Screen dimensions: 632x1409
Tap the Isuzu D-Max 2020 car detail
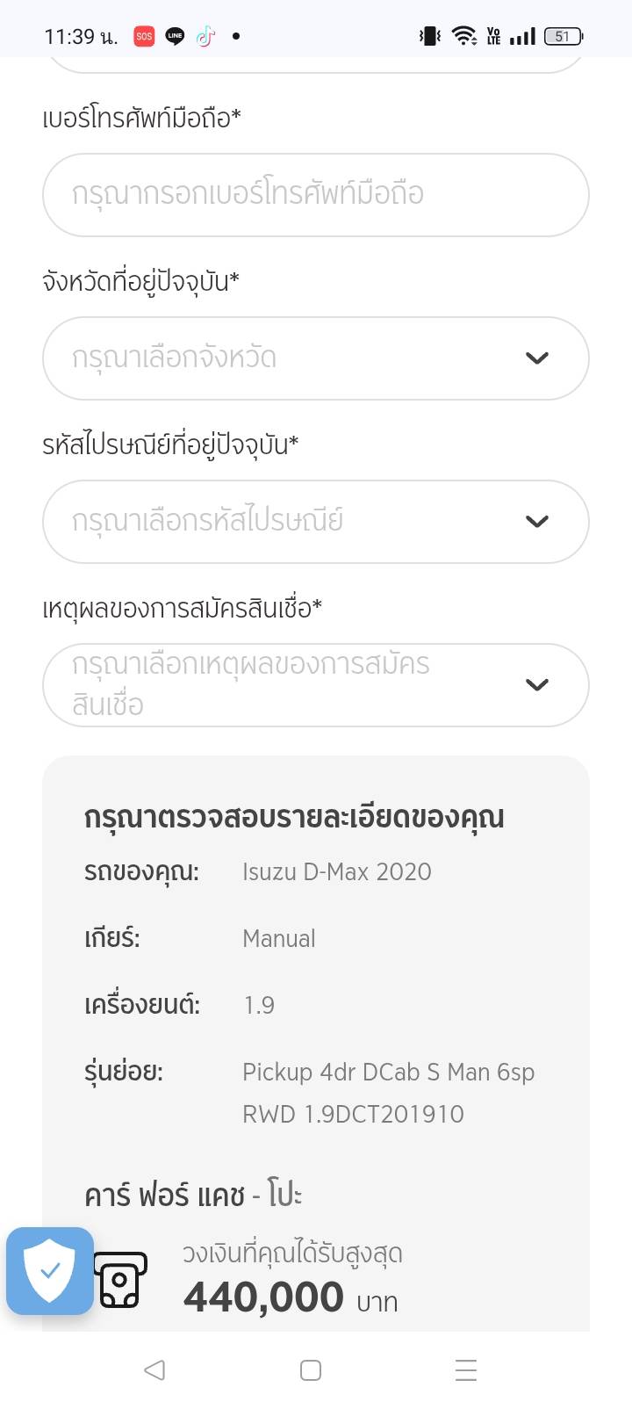coord(337,872)
